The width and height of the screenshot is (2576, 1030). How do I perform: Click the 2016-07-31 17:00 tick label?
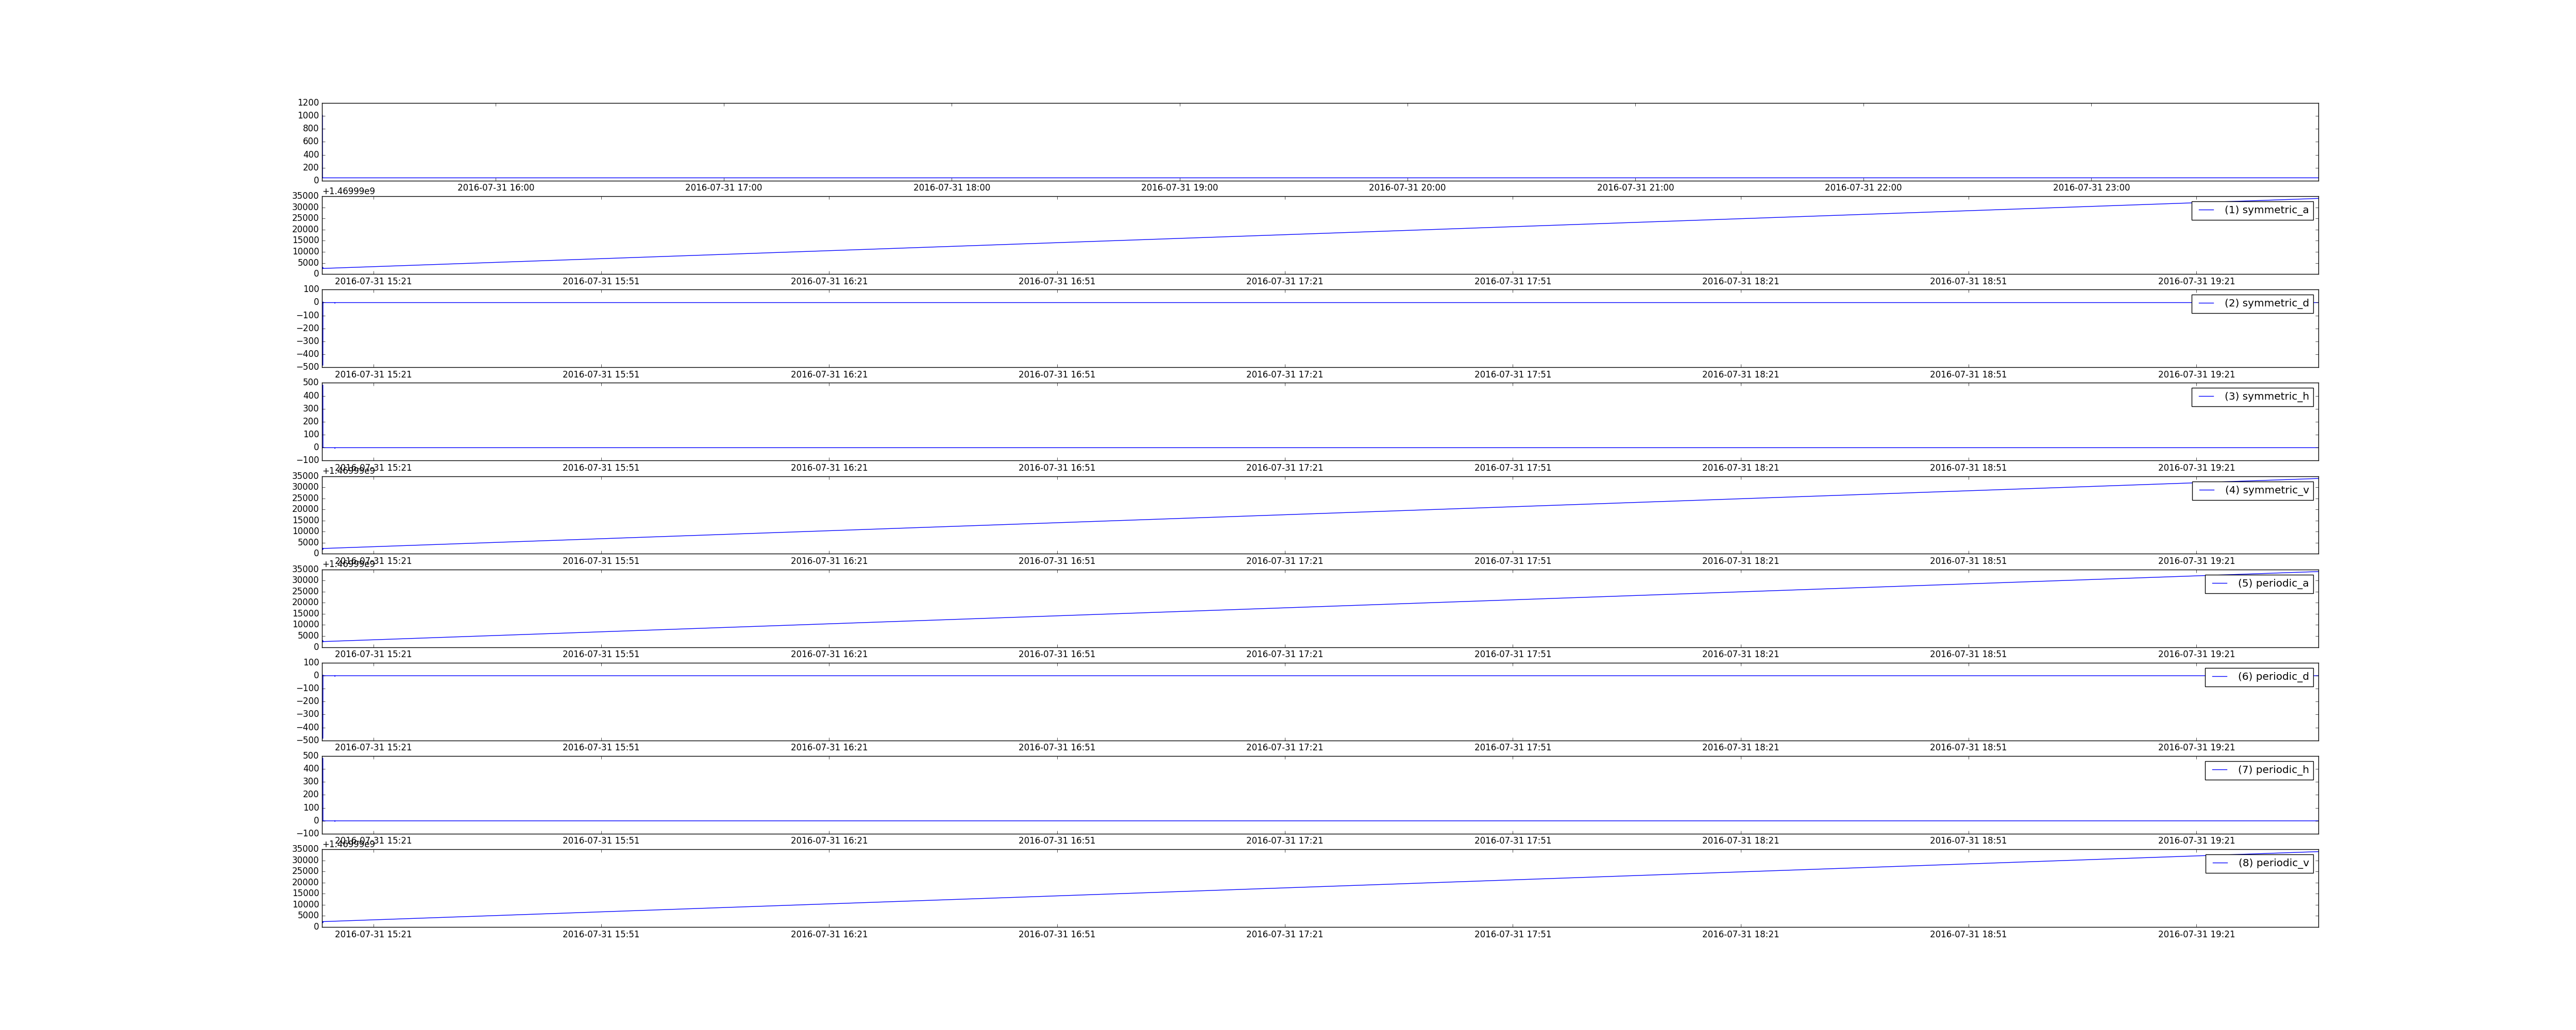pyautogui.click(x=723, y=188)
